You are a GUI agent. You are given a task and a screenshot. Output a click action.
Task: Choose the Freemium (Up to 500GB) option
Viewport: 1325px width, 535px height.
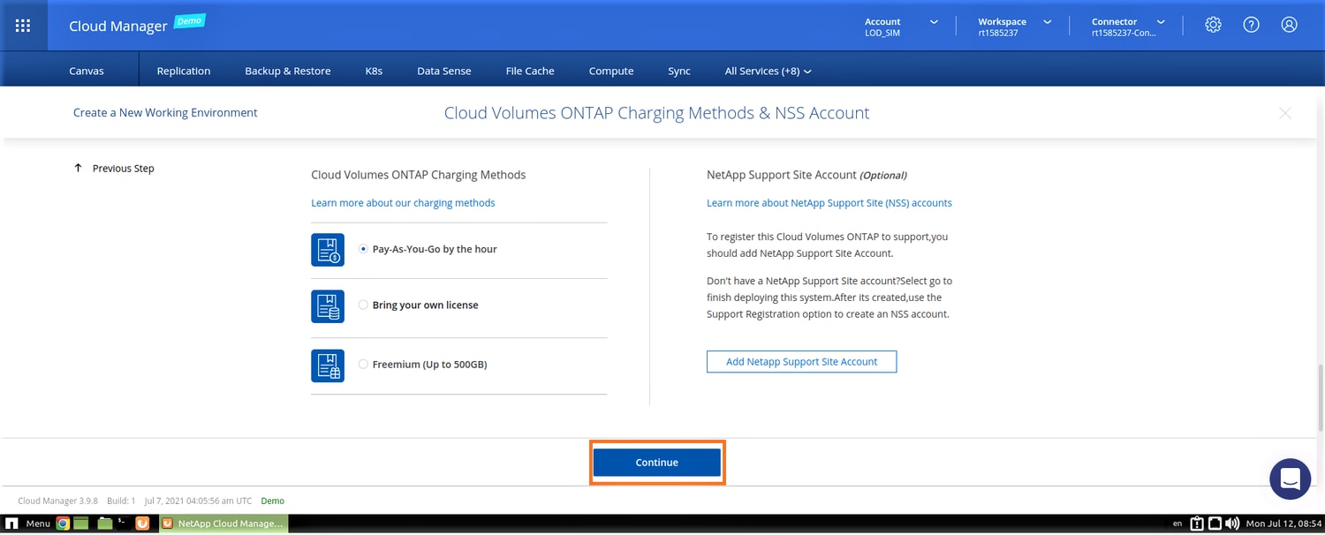[x=363, y=365]
